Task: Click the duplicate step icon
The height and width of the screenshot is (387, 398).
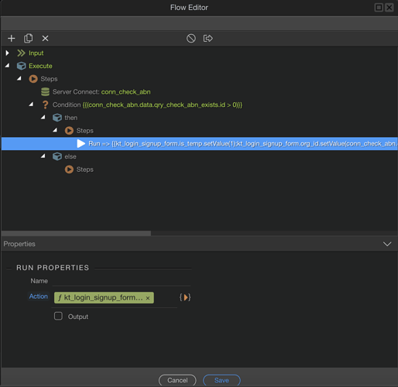Action: click(28, 39)
